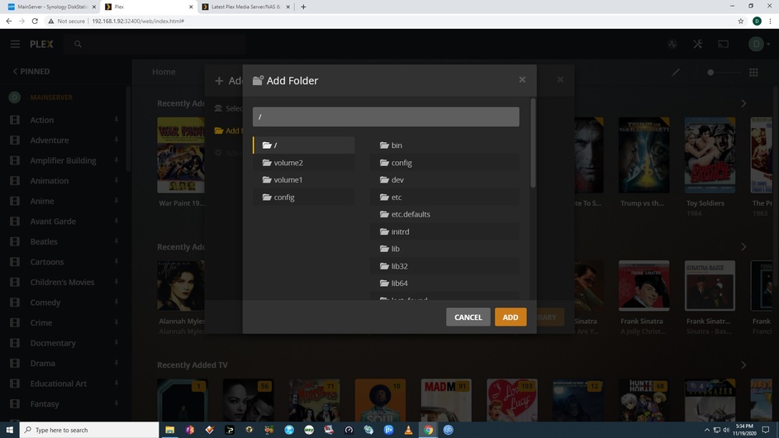Select config folder in left column
The image size is (779, 438).
pos(303,197)
